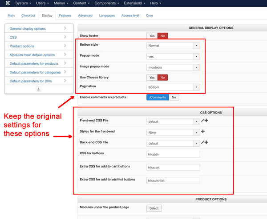The image size is (267, 219).
Task: Go to Default parameters for categories
Action: tap(35, 72)
